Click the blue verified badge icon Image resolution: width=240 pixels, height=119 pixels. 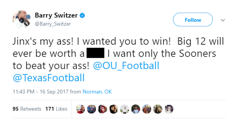(83, 15)
